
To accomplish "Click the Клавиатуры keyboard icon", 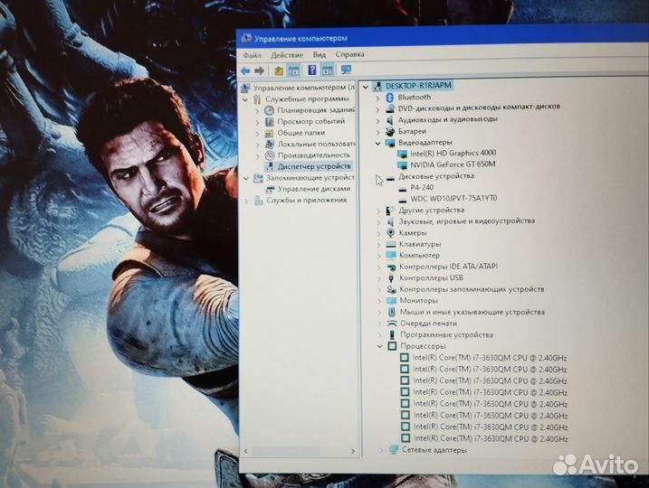I will [391, 245].
